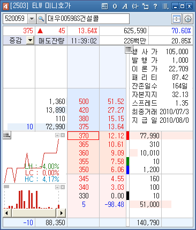Image resolution: width=196 pixels, height=230 pixels.
Task: Collapse the mini price chart panel
Action: click(57, 135)
